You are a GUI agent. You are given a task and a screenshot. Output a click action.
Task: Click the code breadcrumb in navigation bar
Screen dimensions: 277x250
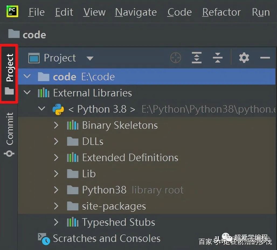(27, 34)
